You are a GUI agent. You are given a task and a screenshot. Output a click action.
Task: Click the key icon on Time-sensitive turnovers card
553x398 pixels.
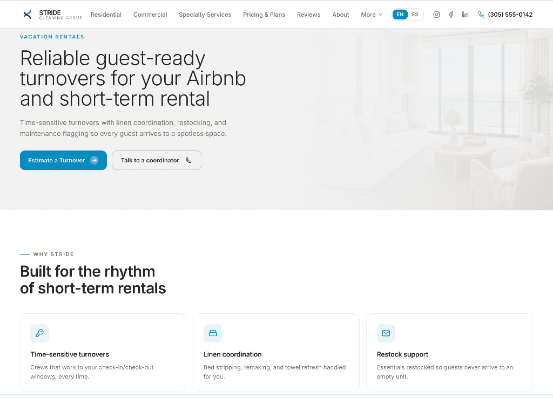(39, 333)
